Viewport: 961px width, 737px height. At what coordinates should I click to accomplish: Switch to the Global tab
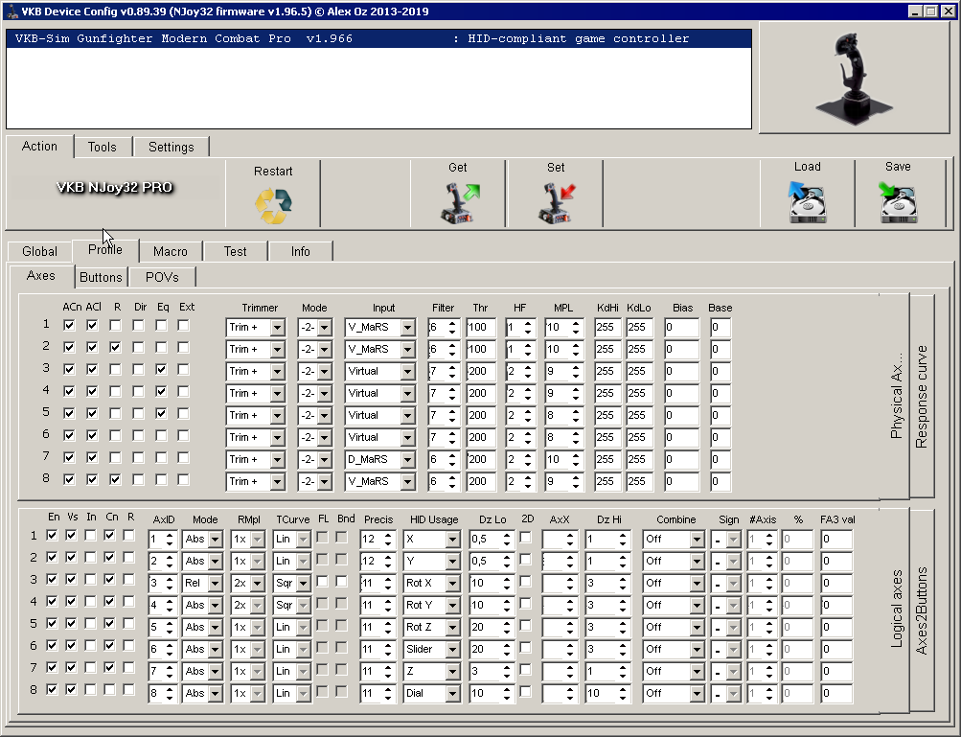point(40,251)
